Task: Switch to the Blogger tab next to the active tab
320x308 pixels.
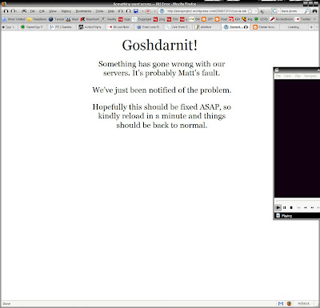Action: [x=264, y=27]
